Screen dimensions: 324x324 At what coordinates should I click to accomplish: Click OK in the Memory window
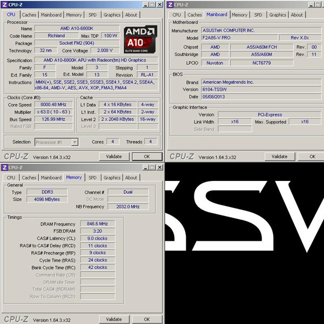147,320
